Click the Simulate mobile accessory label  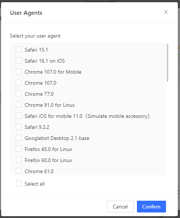(x=117, y=116)
